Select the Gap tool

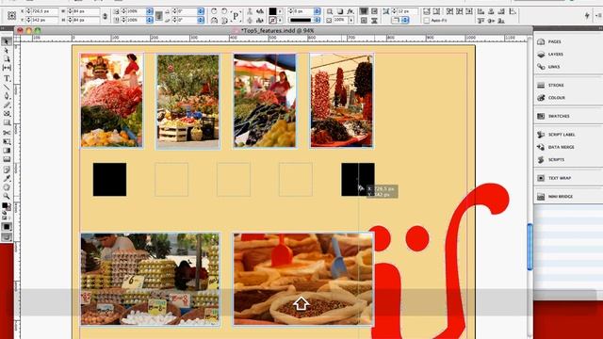(7, 68)
